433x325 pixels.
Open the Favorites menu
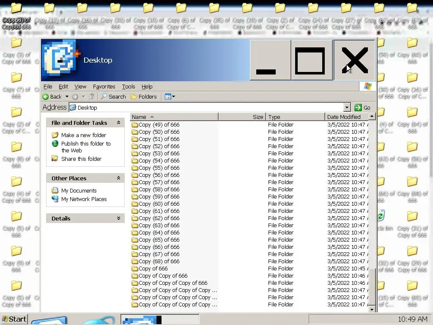coord(104,87)
